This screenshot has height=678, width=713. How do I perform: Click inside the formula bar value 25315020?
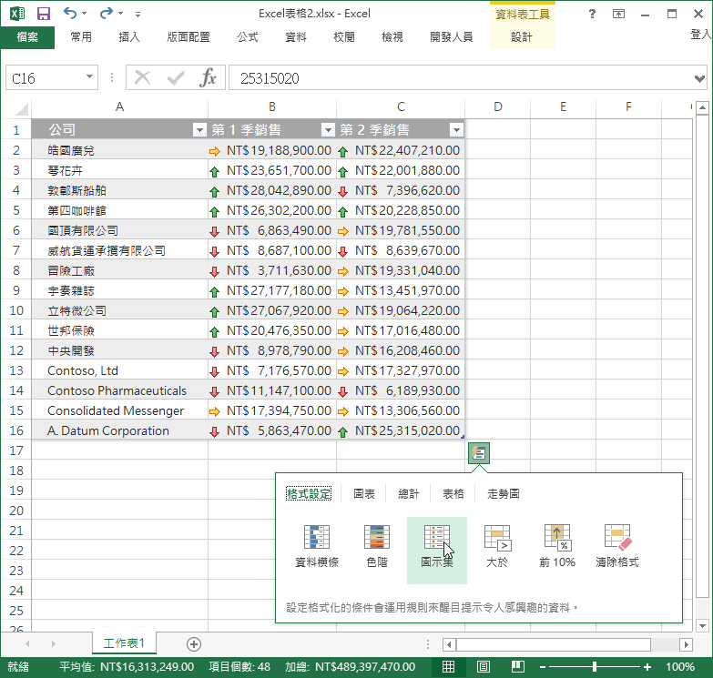(270, 78)
